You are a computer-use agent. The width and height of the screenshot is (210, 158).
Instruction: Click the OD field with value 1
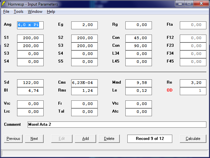click(193, 91)
